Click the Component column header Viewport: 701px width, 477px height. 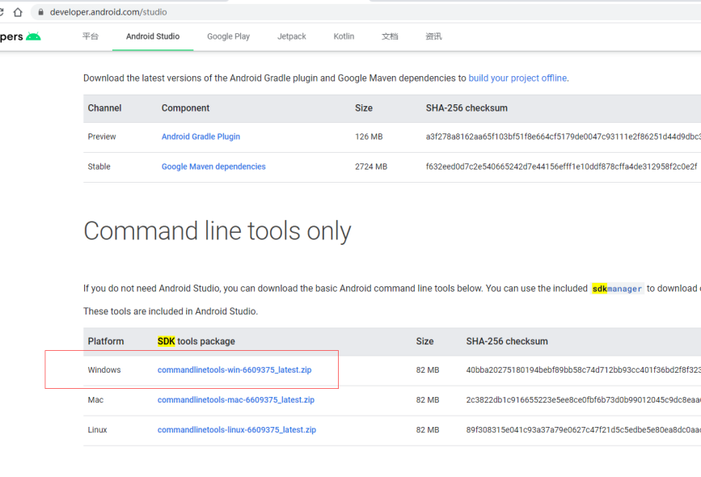[185, 108]
